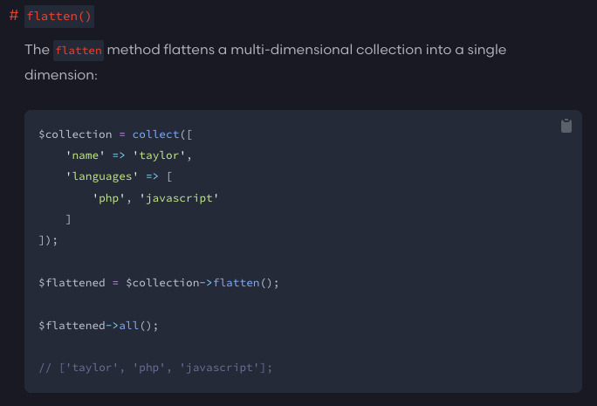Click the 'javascript' string in the nested array
Image resolution: width=597 pixels, height=406 pixels.
point(176,198)
